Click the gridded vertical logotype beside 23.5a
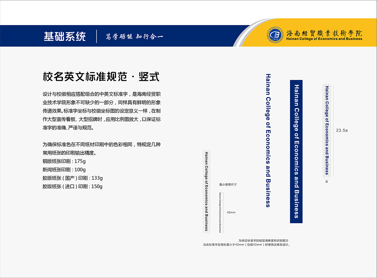 [327, 130]
